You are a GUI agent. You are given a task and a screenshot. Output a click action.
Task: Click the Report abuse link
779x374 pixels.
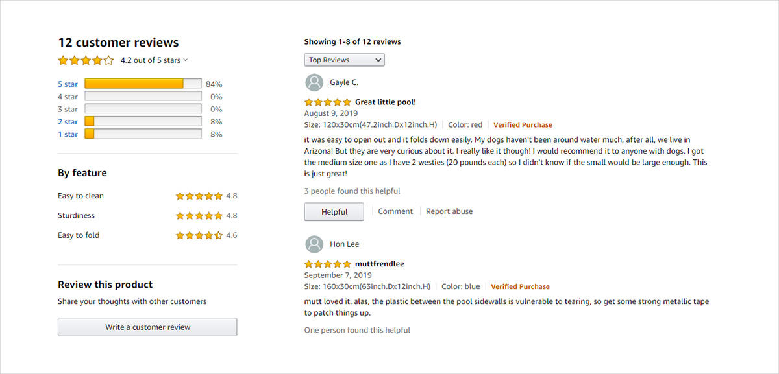[x=449, y=211]
